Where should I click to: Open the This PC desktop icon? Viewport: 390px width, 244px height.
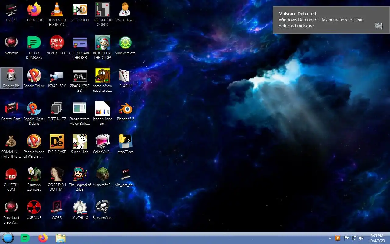(x=11, y=13)
